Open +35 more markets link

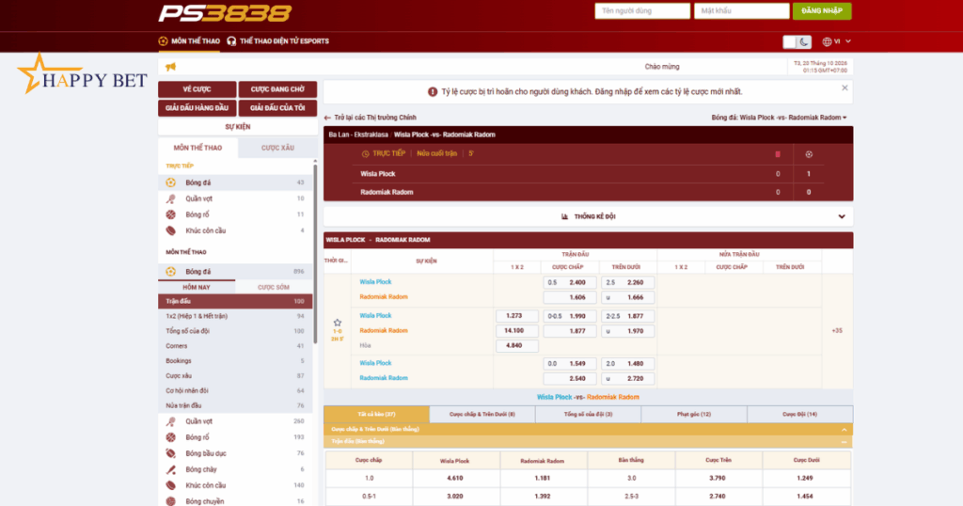coord(836,330)
